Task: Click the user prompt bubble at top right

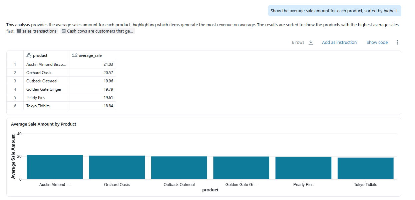Action: (x=334, y=11)
